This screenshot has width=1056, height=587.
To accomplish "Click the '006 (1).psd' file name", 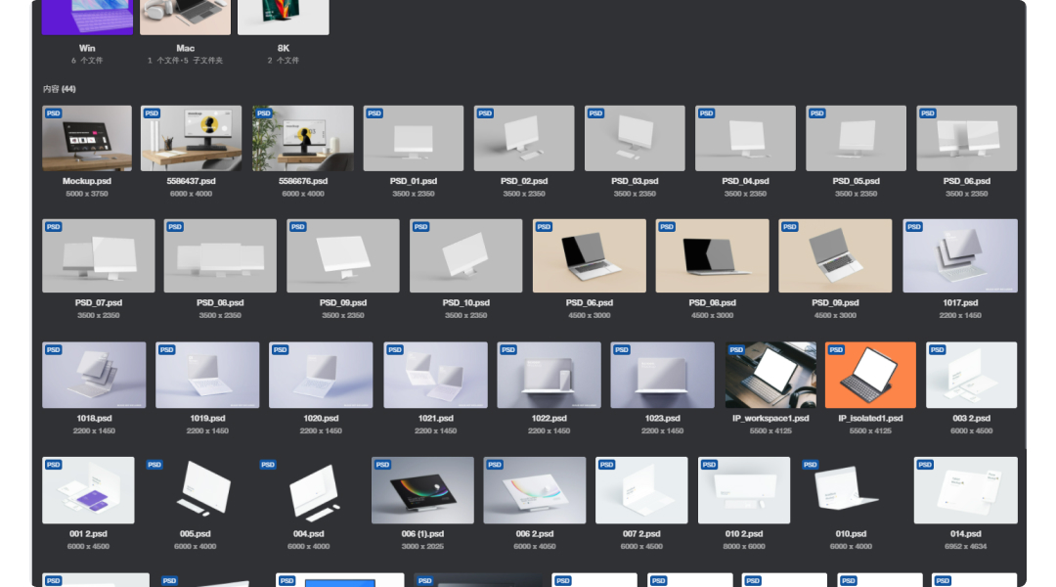I will pyautogui.click(x=422, y=534).
